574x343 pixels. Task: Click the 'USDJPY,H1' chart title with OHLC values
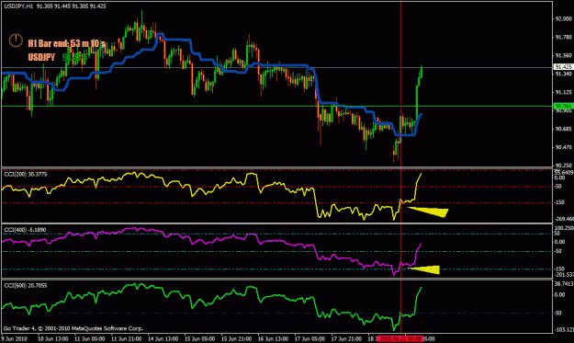click(55, 6)
